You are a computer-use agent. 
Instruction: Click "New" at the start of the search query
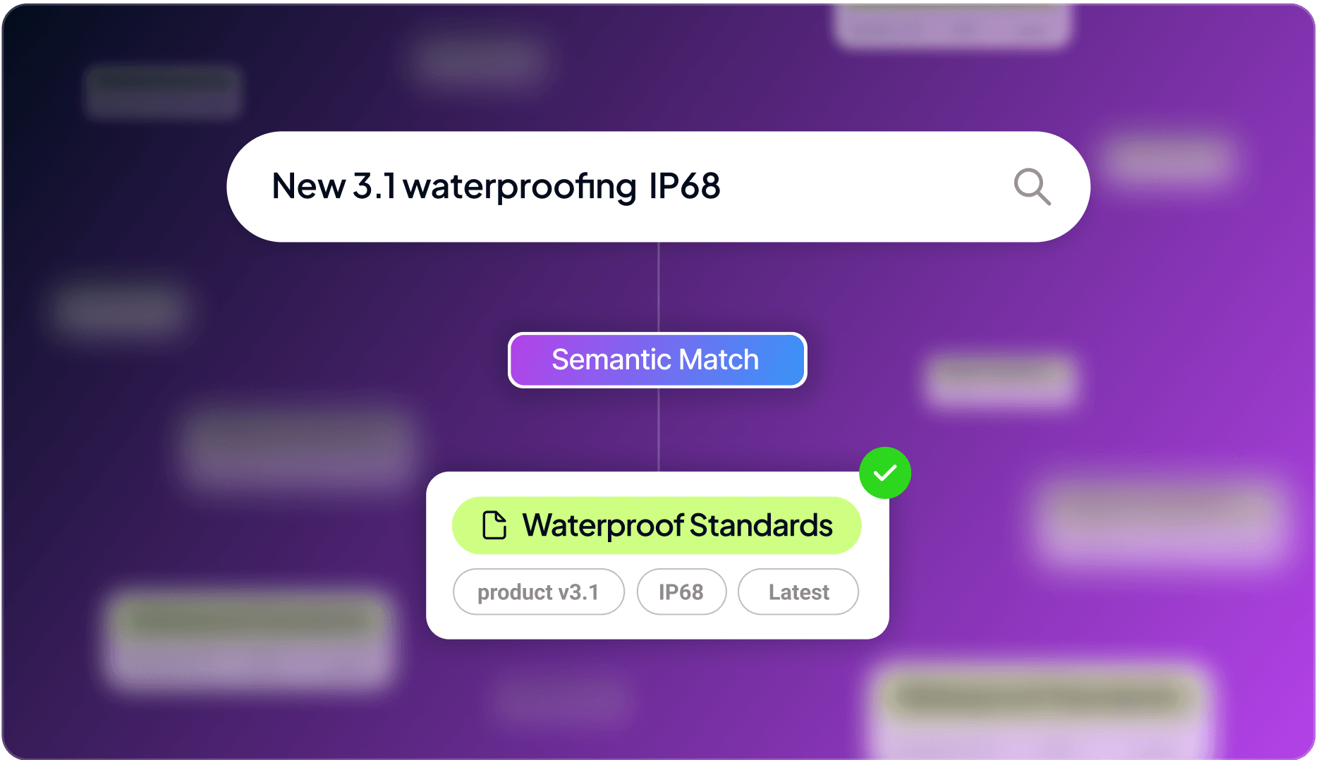308,187
